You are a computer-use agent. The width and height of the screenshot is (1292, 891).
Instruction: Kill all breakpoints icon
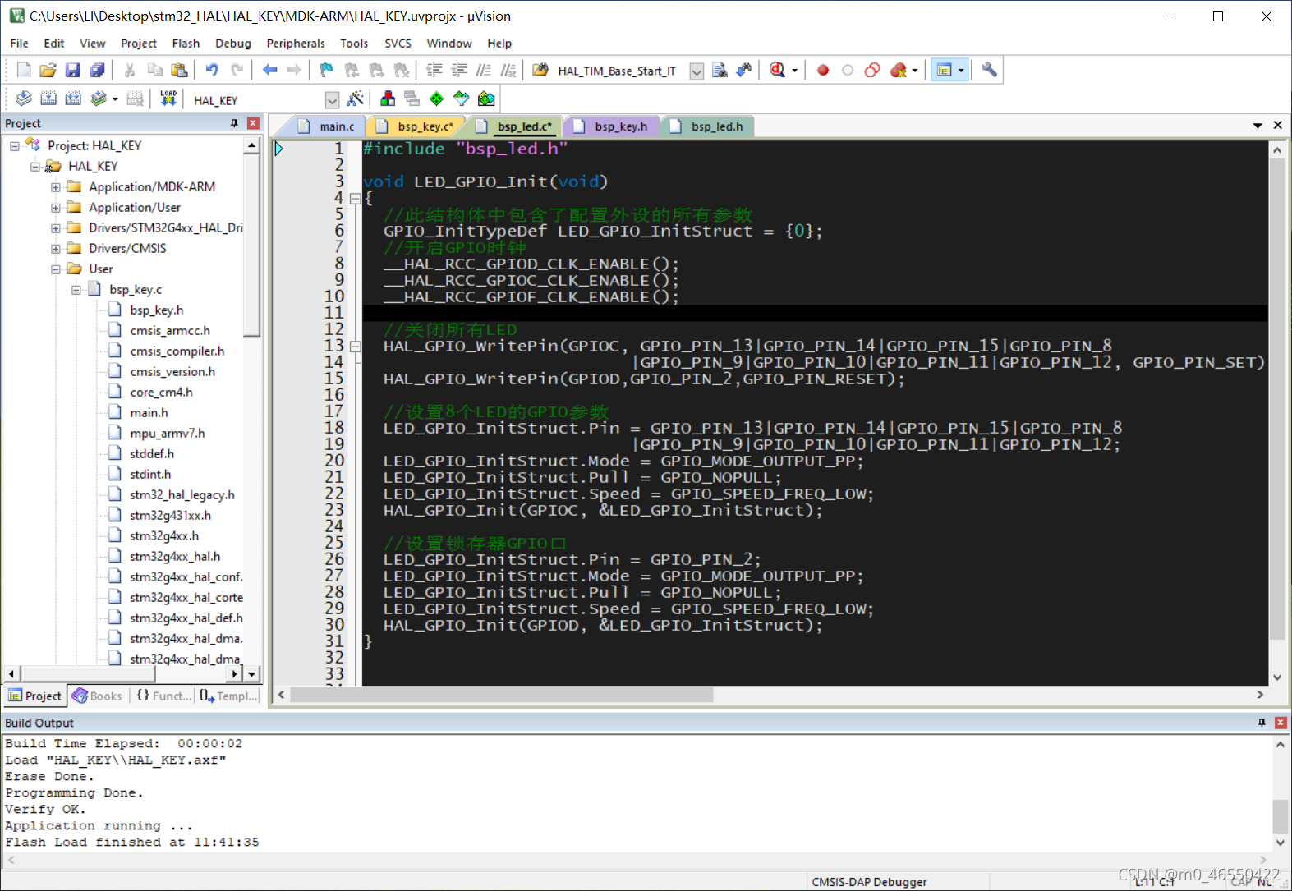pos(899,70)
